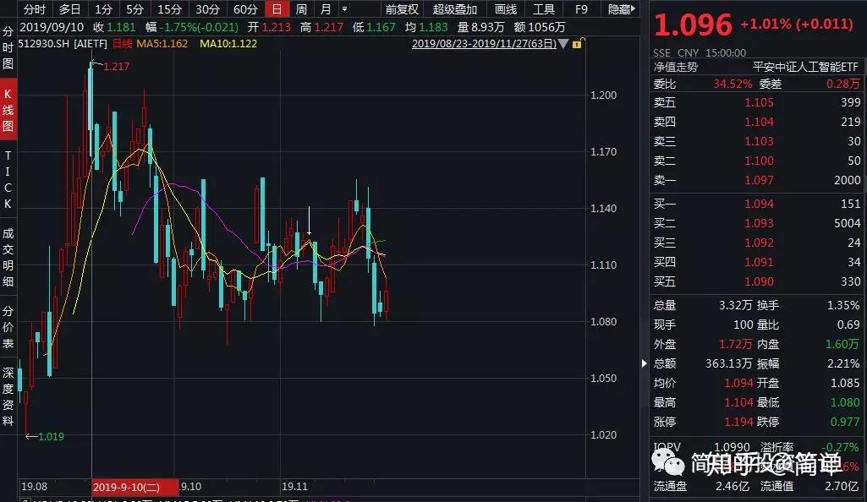The height and width of the screenshot is (502, 867).
Task: Click the 净值走势 link
Action: pyautogui.click(x=676, y=67)
